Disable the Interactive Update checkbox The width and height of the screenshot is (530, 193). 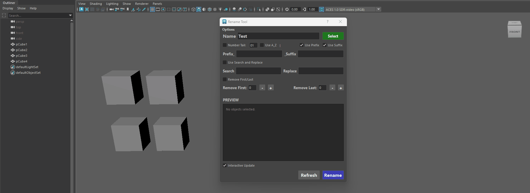(x=225, y=165)
